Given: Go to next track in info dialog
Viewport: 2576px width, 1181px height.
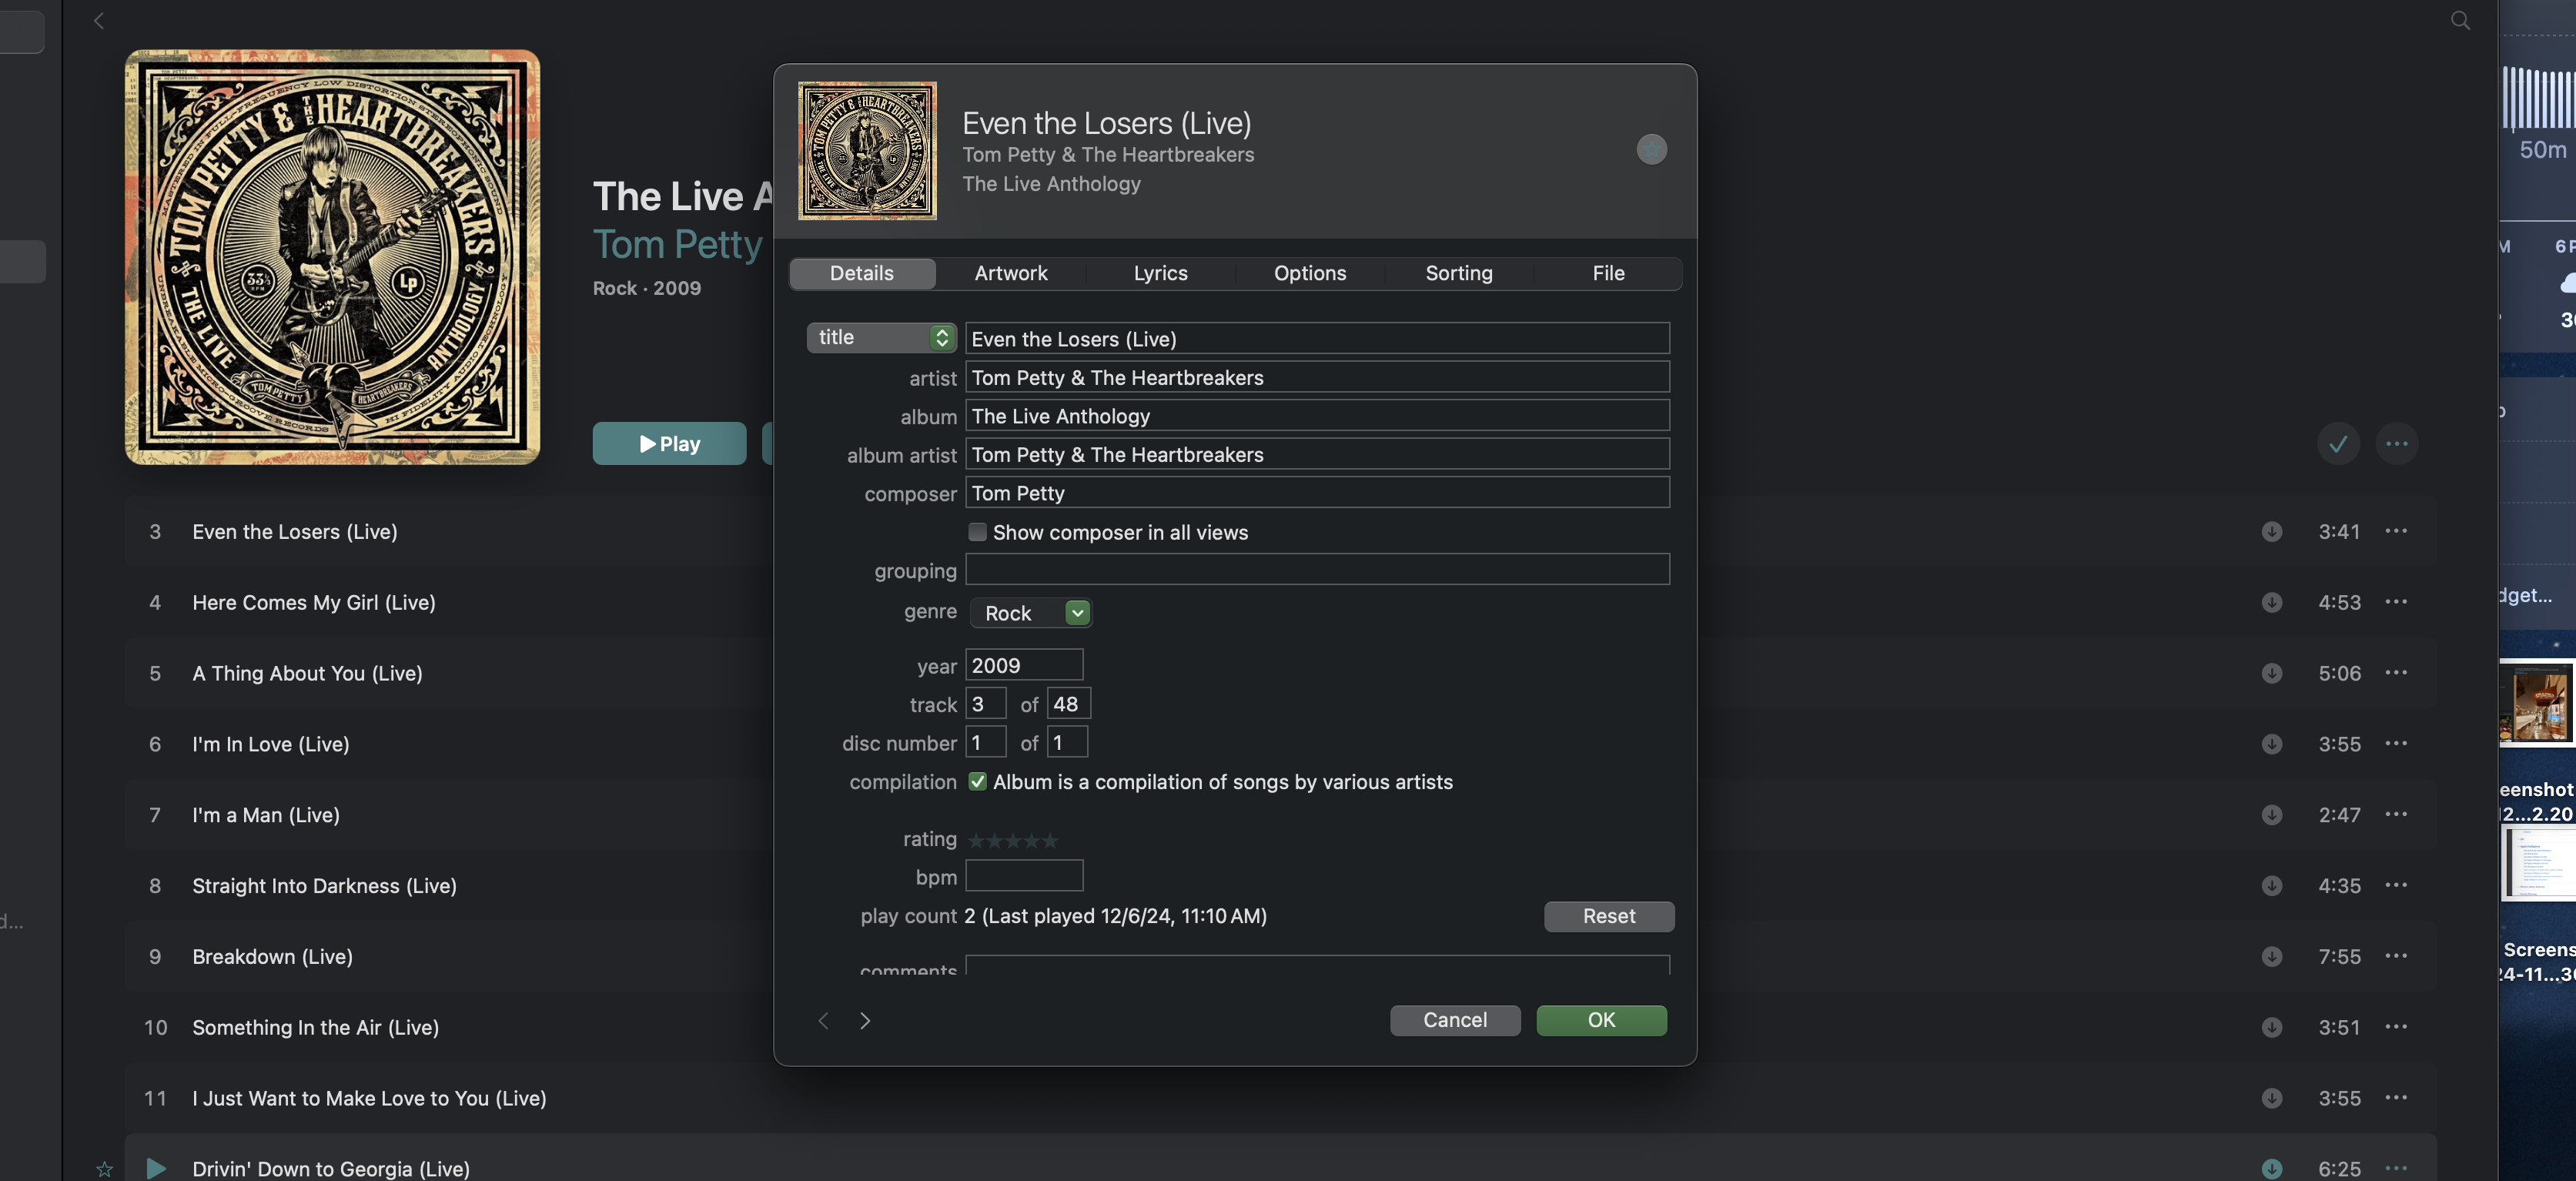Looking at the screenshot, I should (865, 1020).
